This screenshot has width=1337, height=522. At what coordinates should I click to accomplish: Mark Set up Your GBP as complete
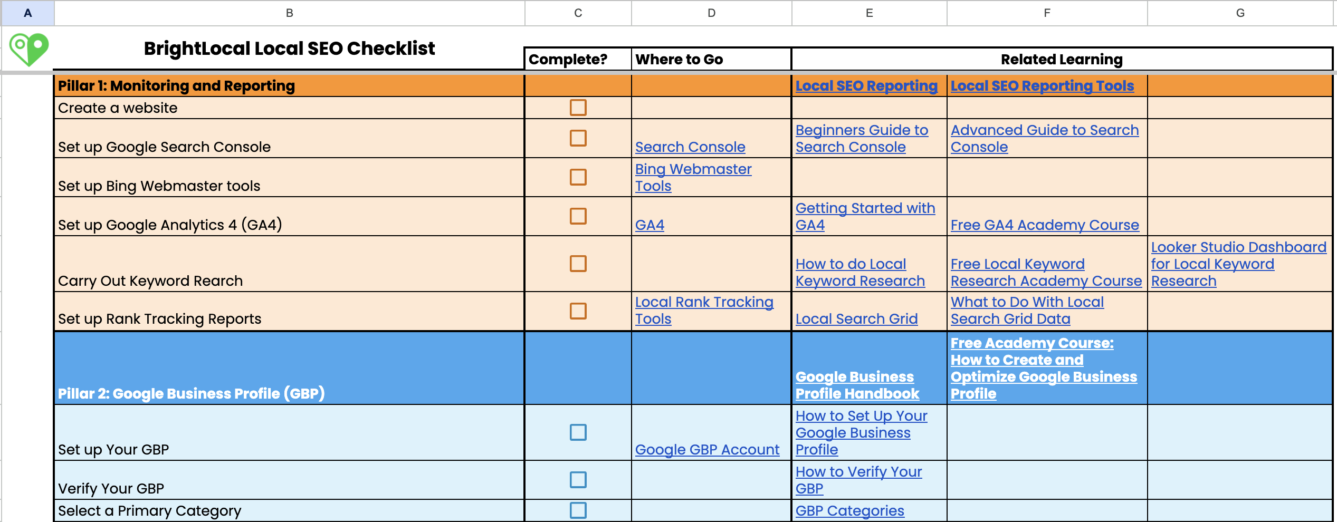[577, 432]
